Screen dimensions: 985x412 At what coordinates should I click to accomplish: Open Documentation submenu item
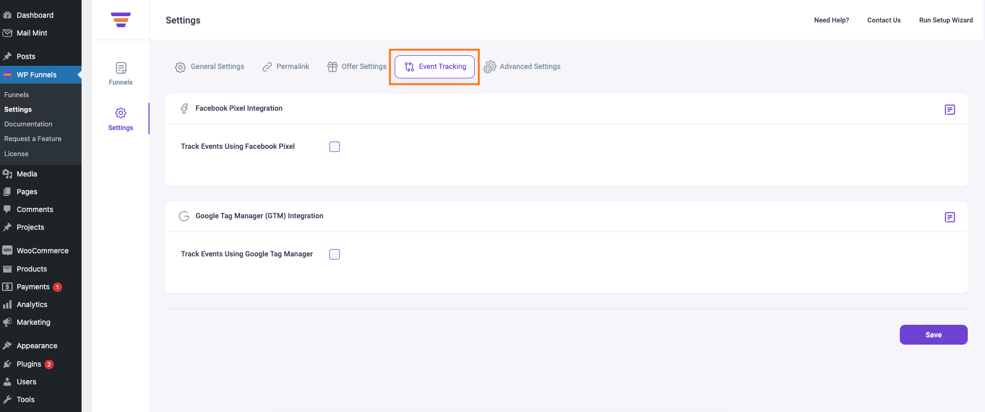28,124
